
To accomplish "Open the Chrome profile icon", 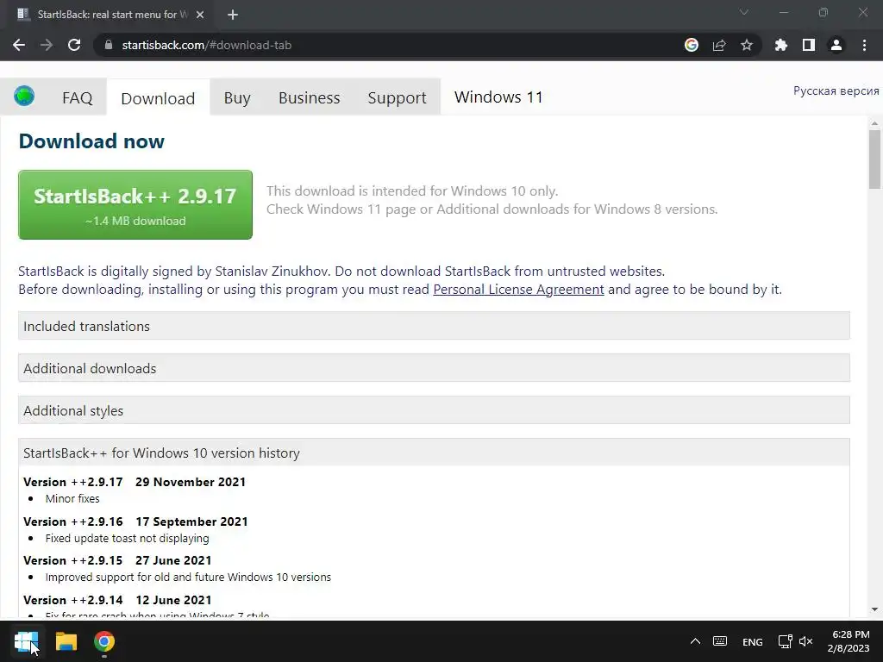I will (836, 45).
